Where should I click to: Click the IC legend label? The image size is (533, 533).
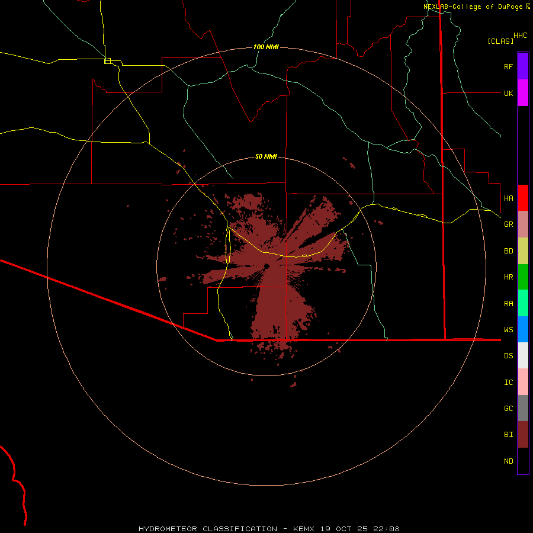[x=508, y=383]
